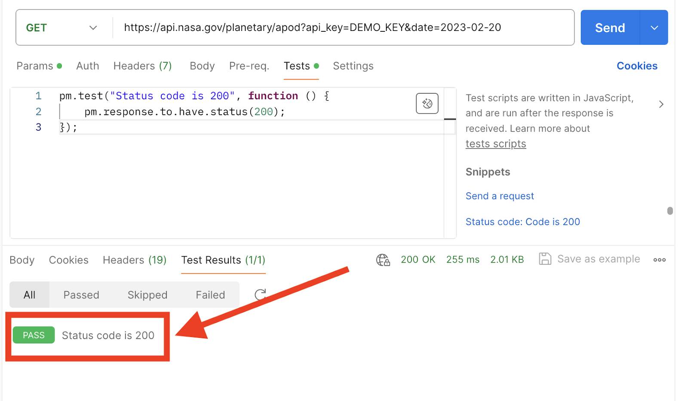Filter test results by Skipped

(x=147, y=295)
